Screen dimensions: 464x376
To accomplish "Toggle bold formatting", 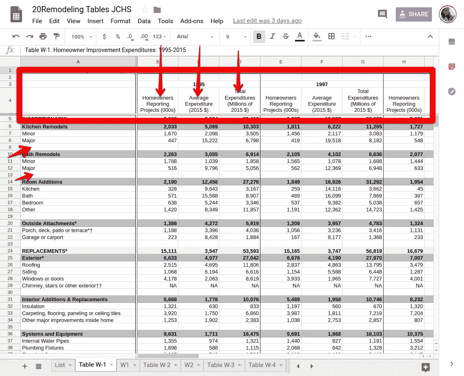I will [259, 37].
